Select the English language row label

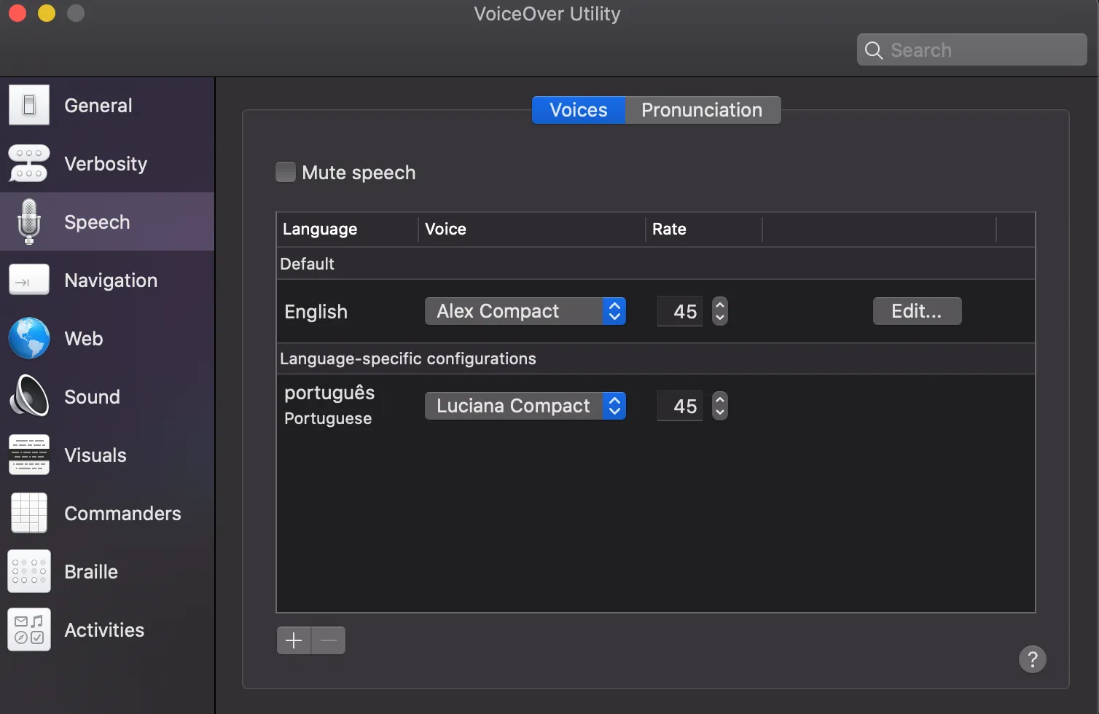(316, 312)
